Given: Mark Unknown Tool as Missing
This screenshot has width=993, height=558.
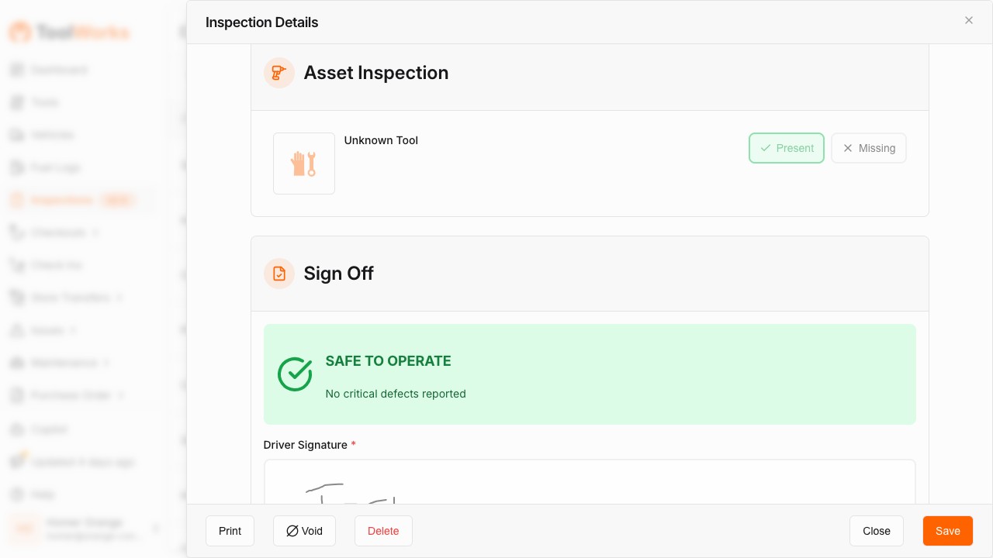Looking at the screenshot, I should point(868,148).
